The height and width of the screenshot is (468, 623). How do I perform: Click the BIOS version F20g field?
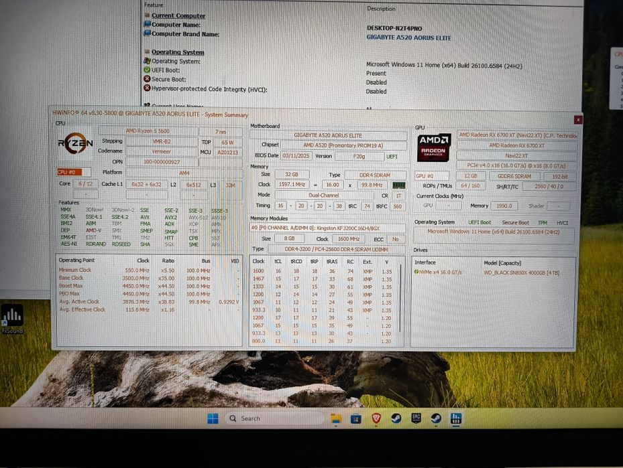point(359,157)
